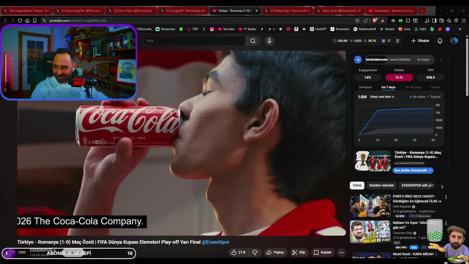Open the PORTO RİKO GECE HAYATI thumbnail

click(x=370, y=206)
